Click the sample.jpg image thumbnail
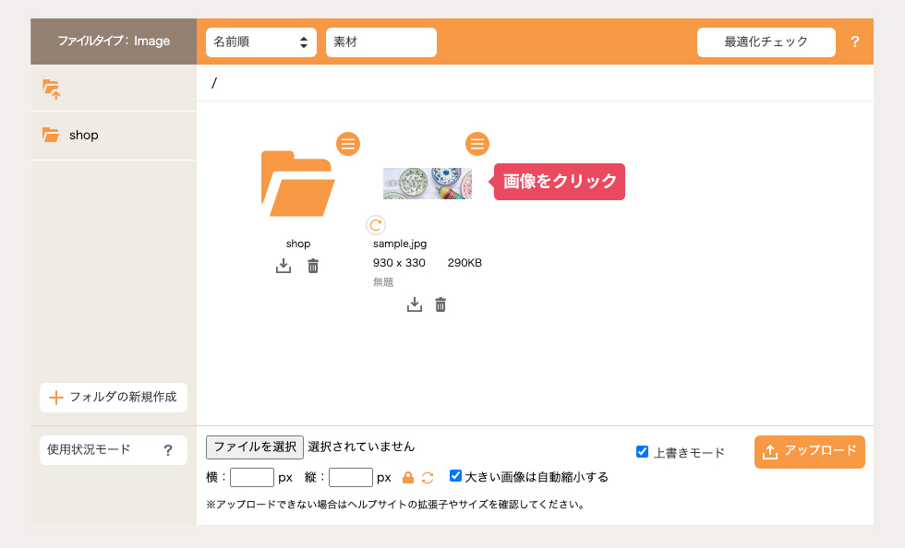The image size is (905, 548). pyautogui.click(x=428, y=182)
